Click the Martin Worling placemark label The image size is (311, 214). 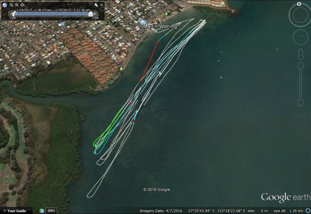(x=160, y=27)
